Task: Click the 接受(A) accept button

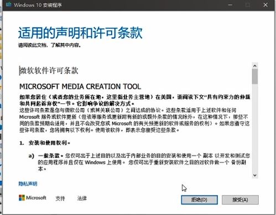Action: (x=240, y=200)
